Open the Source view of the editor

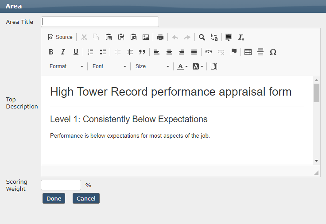60,37
